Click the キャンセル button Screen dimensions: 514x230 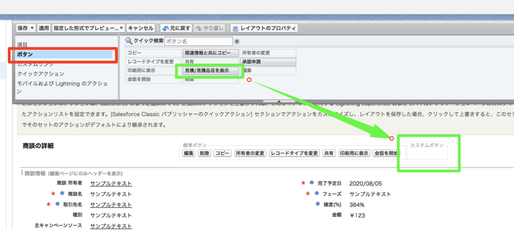(x=141, y=28)
